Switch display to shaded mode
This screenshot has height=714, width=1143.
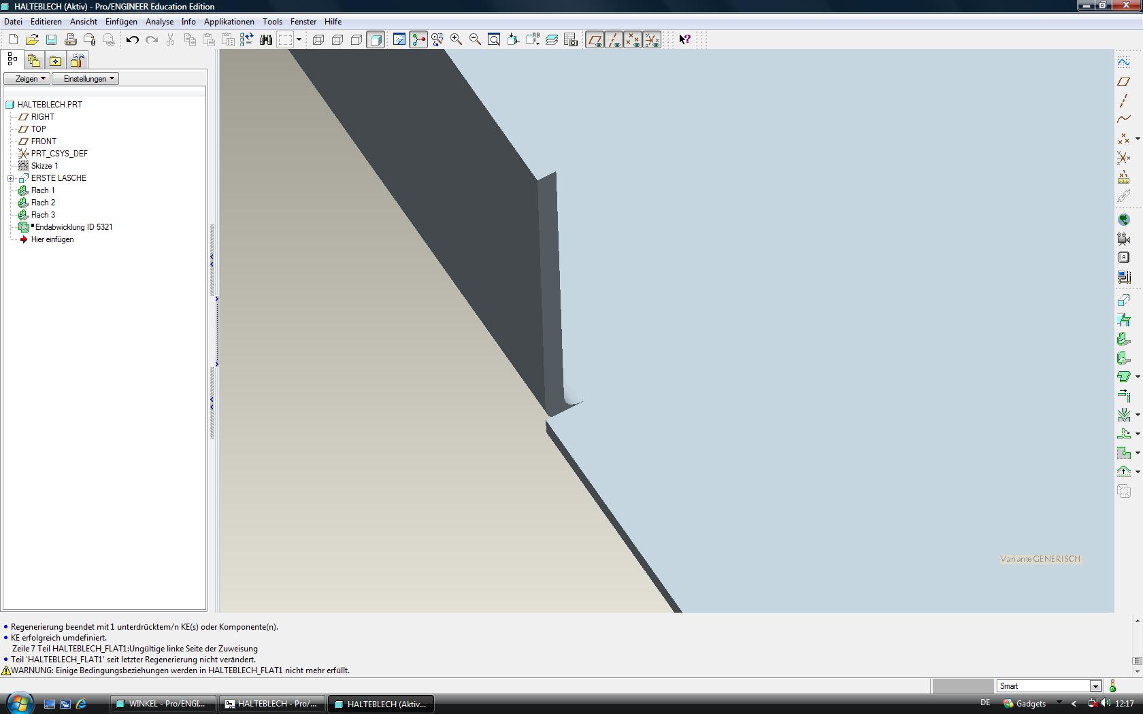tap(376, 39)
